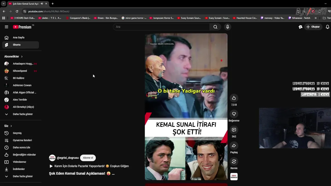The image size is (331, 186).
Task: Reload the page
Action: 17,11
